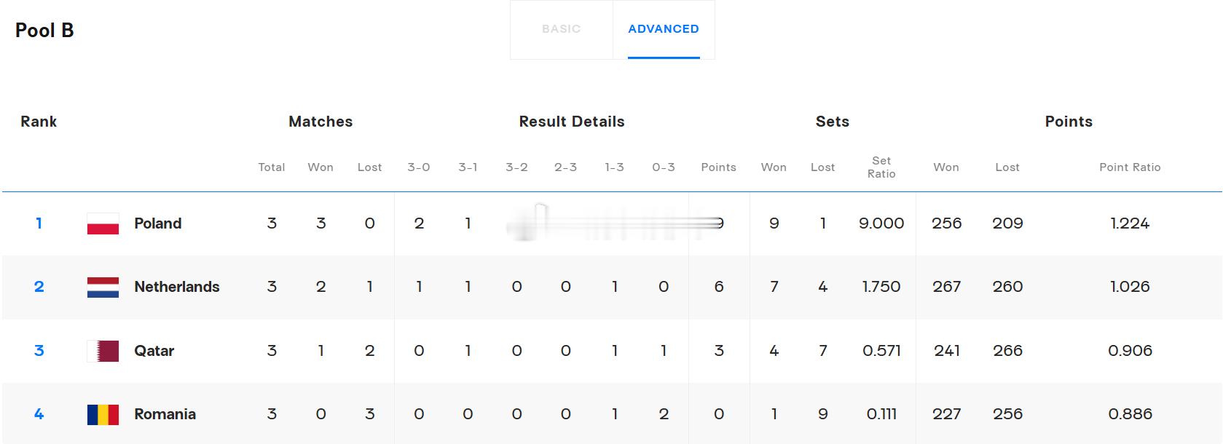Click the Point Ratio column header
This screenshot has width=1223, height=444.
point(1130,167)
